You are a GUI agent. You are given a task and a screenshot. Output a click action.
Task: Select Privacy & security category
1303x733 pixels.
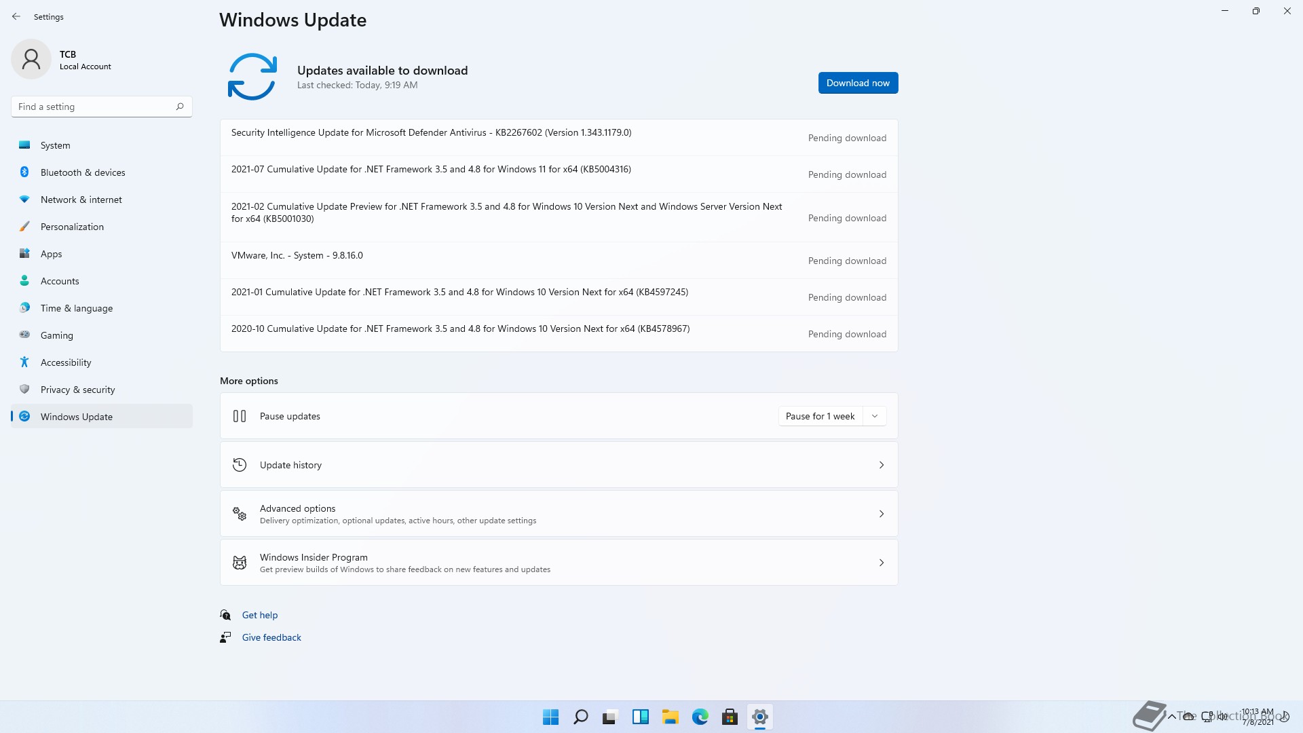coord(102,390)
